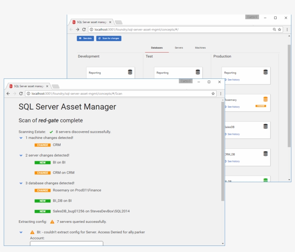Switch to Databases tab in back window

tap(157, 48)
